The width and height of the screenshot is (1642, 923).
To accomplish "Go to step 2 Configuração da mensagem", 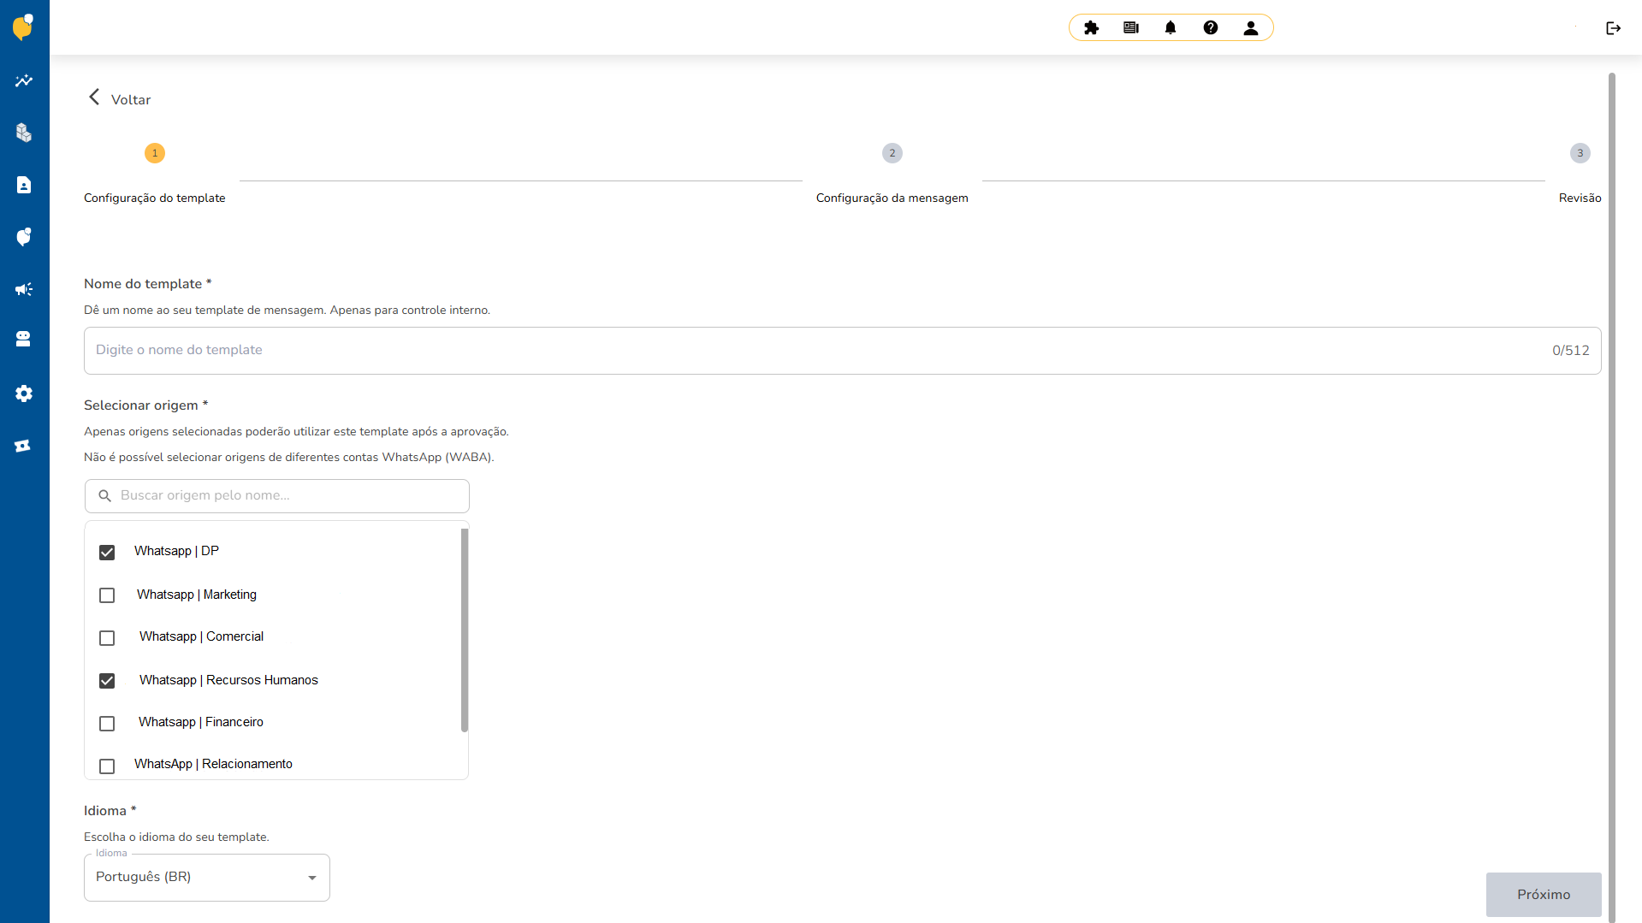I will 892,153.
